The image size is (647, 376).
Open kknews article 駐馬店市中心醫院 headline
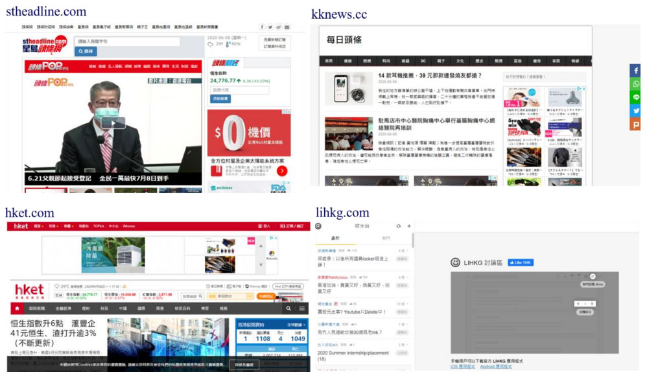[436, 124]
